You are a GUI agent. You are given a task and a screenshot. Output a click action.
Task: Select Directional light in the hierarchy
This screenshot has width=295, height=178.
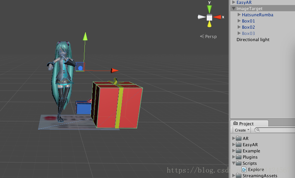(253, 40)
